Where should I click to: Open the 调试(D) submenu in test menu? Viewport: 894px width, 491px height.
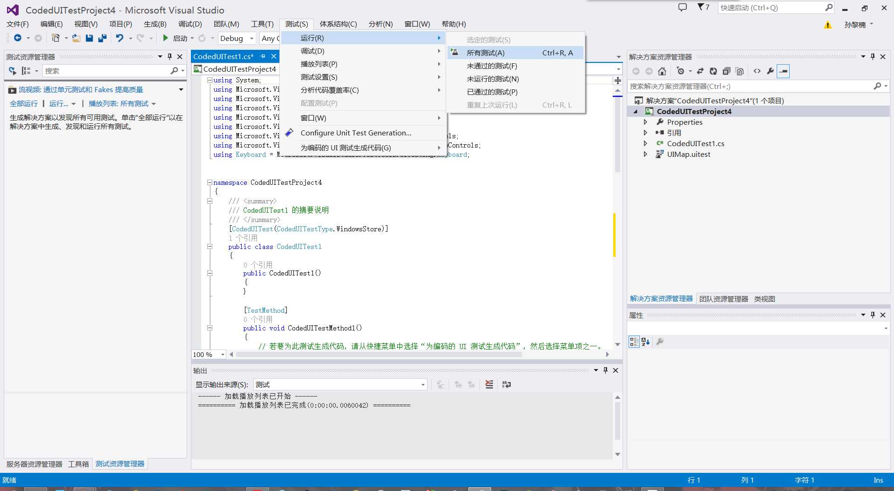[363, 51]
